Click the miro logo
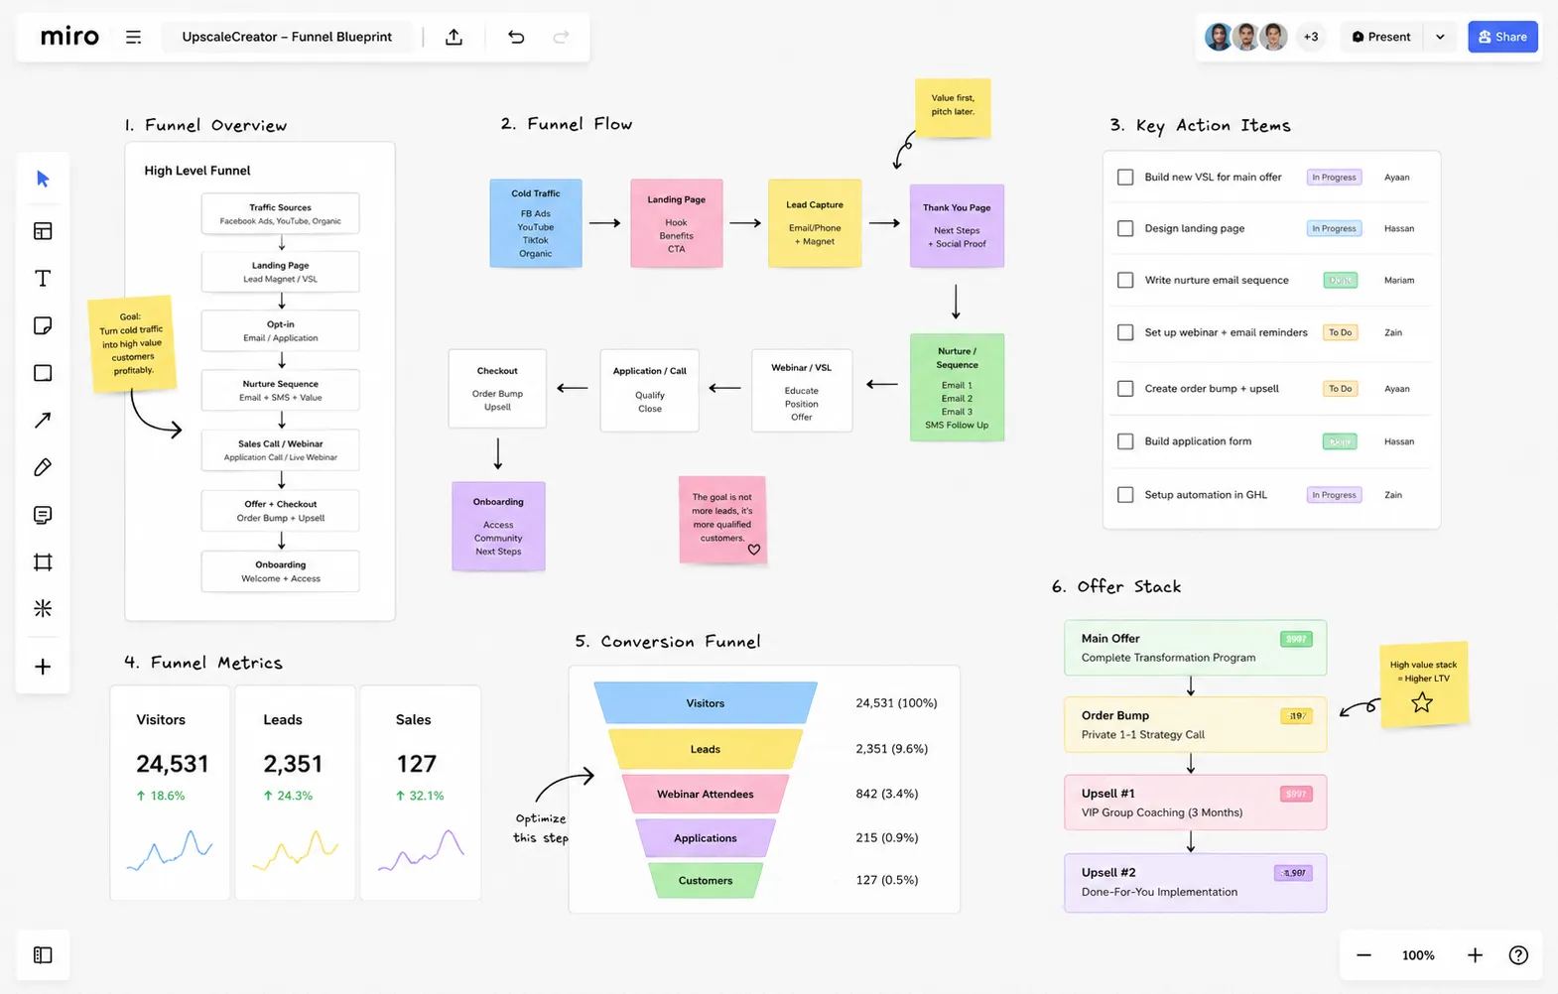The height and width of the screenshot is (994, 1558). (69, 37)
